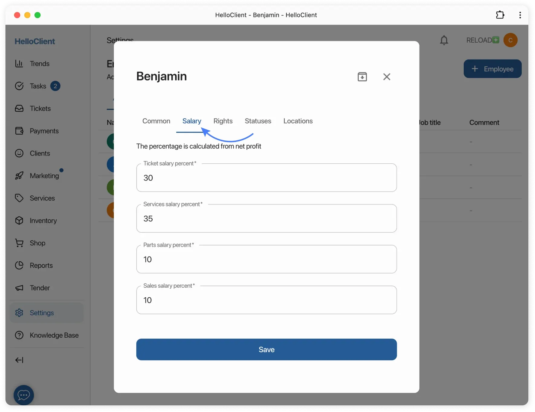Viewport: 535px width, 412px height.
Task: Collapse the sidebar with the arrow icon
Action: point(19,360)
